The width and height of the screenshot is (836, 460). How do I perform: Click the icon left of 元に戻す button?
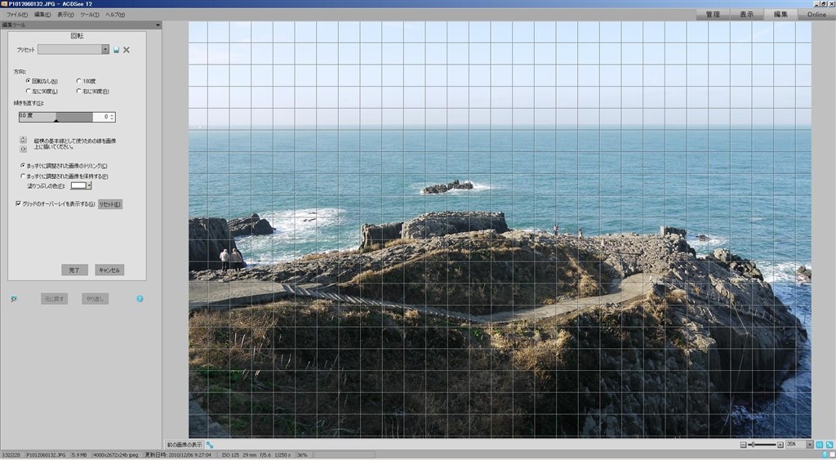click(x=13, y=299)
